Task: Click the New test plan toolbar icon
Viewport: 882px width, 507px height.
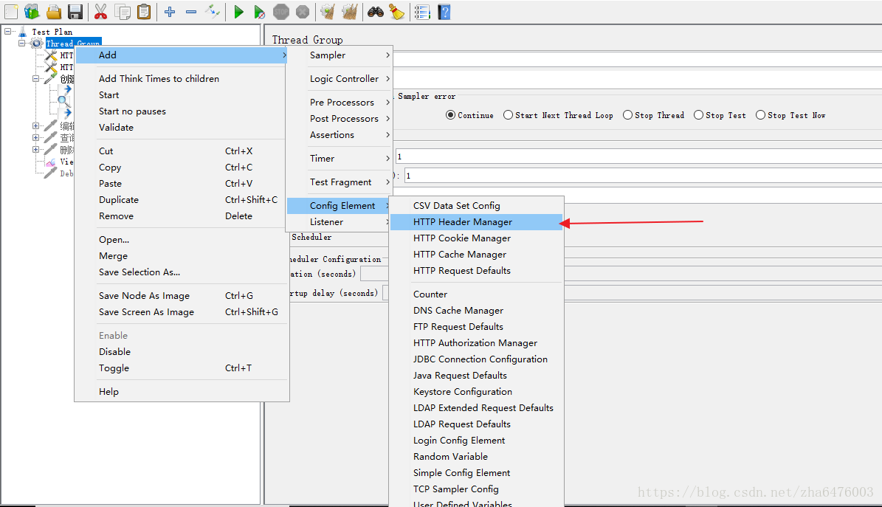Action: pyautogui.click(x=10, y=11)
